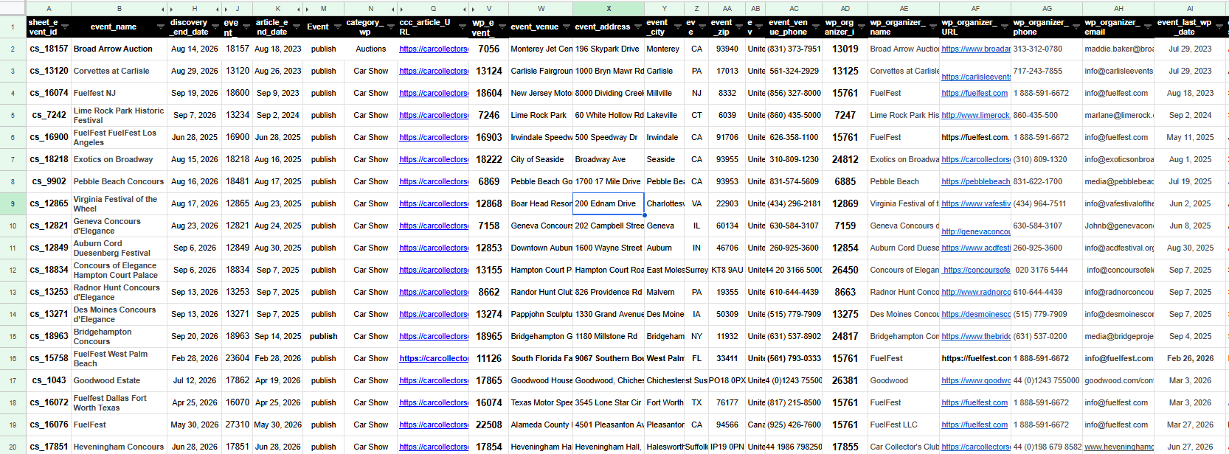Expand hidden columns using arrow in column V header
The height and width of the screenshot is (454, 1229).
[x=472, y=9]
